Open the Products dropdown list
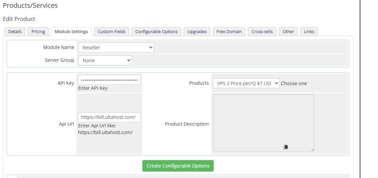This screenshot has width=378, height=178. click(246, 83)
